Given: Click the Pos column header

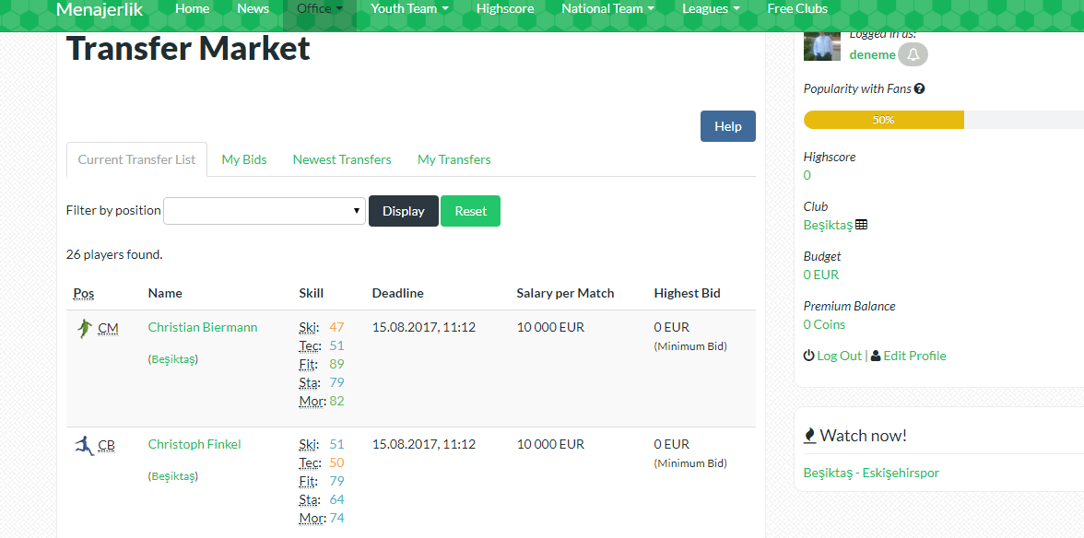Looking at the screenshot, I should click(84, 294).
